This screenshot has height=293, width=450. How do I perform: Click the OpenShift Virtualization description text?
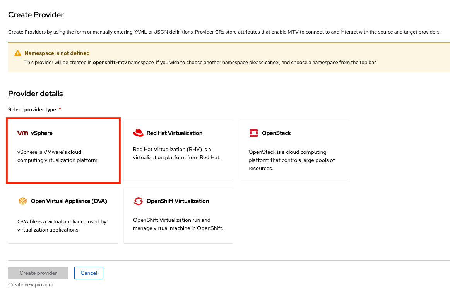(178, 224)
